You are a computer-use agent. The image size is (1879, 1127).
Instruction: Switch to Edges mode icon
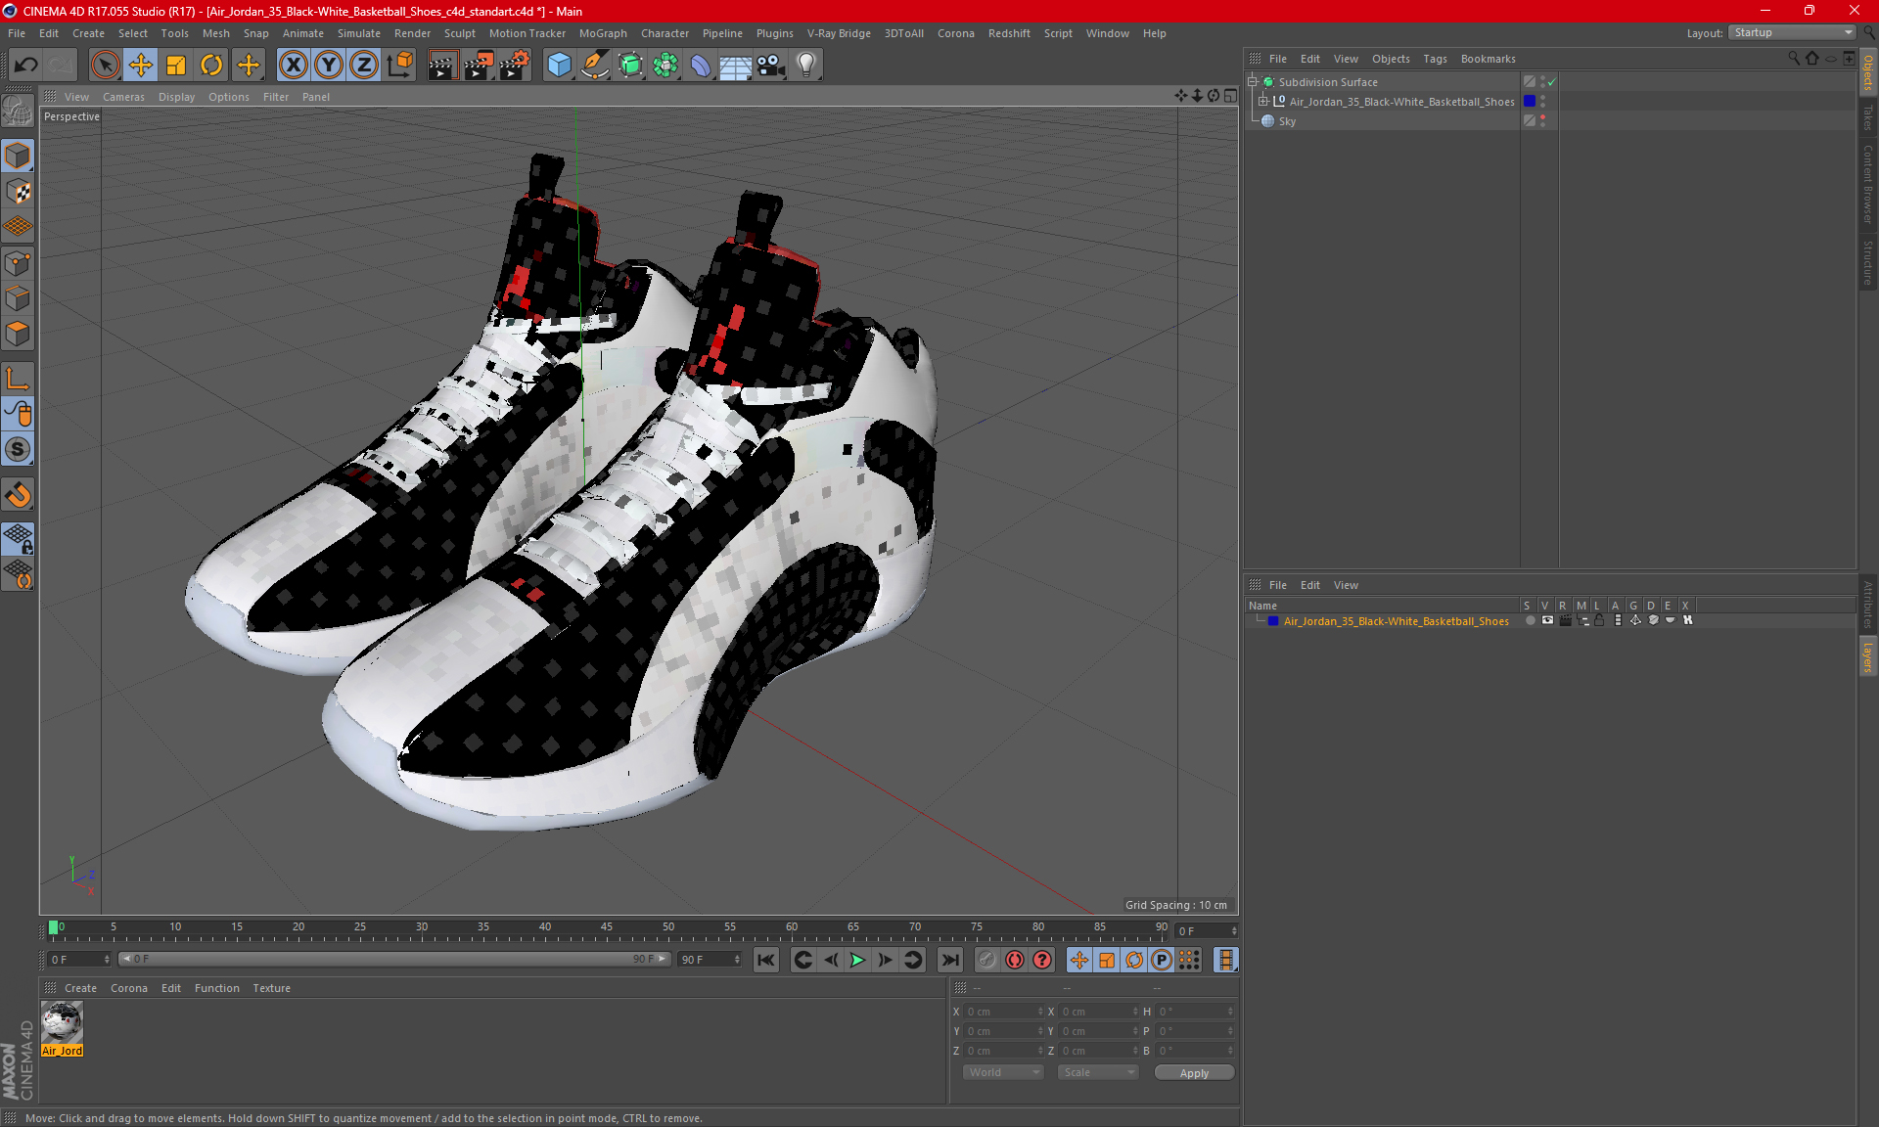18,298
